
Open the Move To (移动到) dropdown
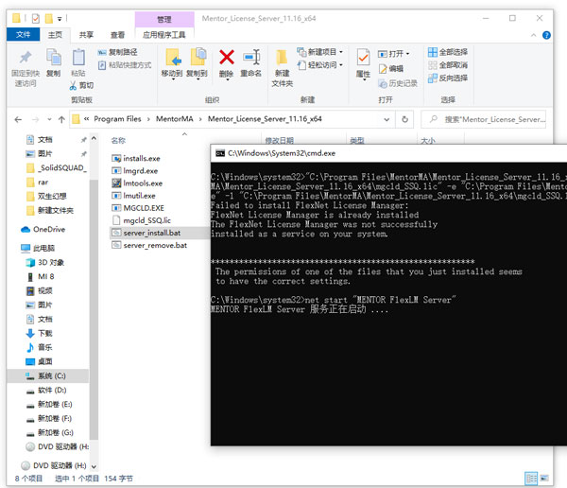171,62
